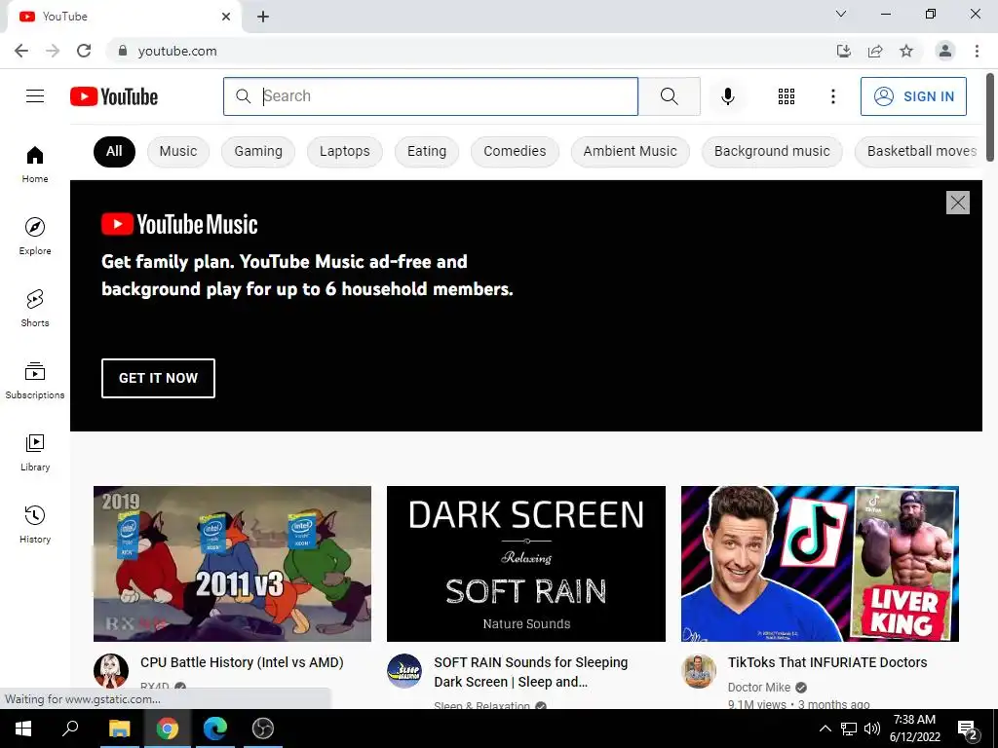Select the Ambient Music filter chip
This screenshot has width=998, height=748.
tap(631, 151)
